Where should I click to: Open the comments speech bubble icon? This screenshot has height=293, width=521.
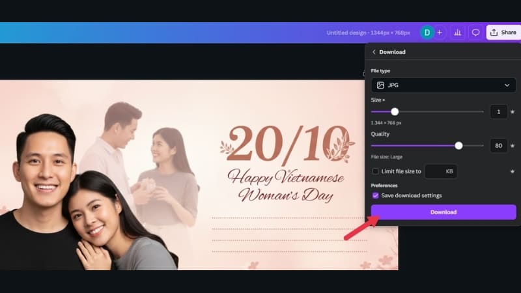pyautogui.click(x=475, y=33)
